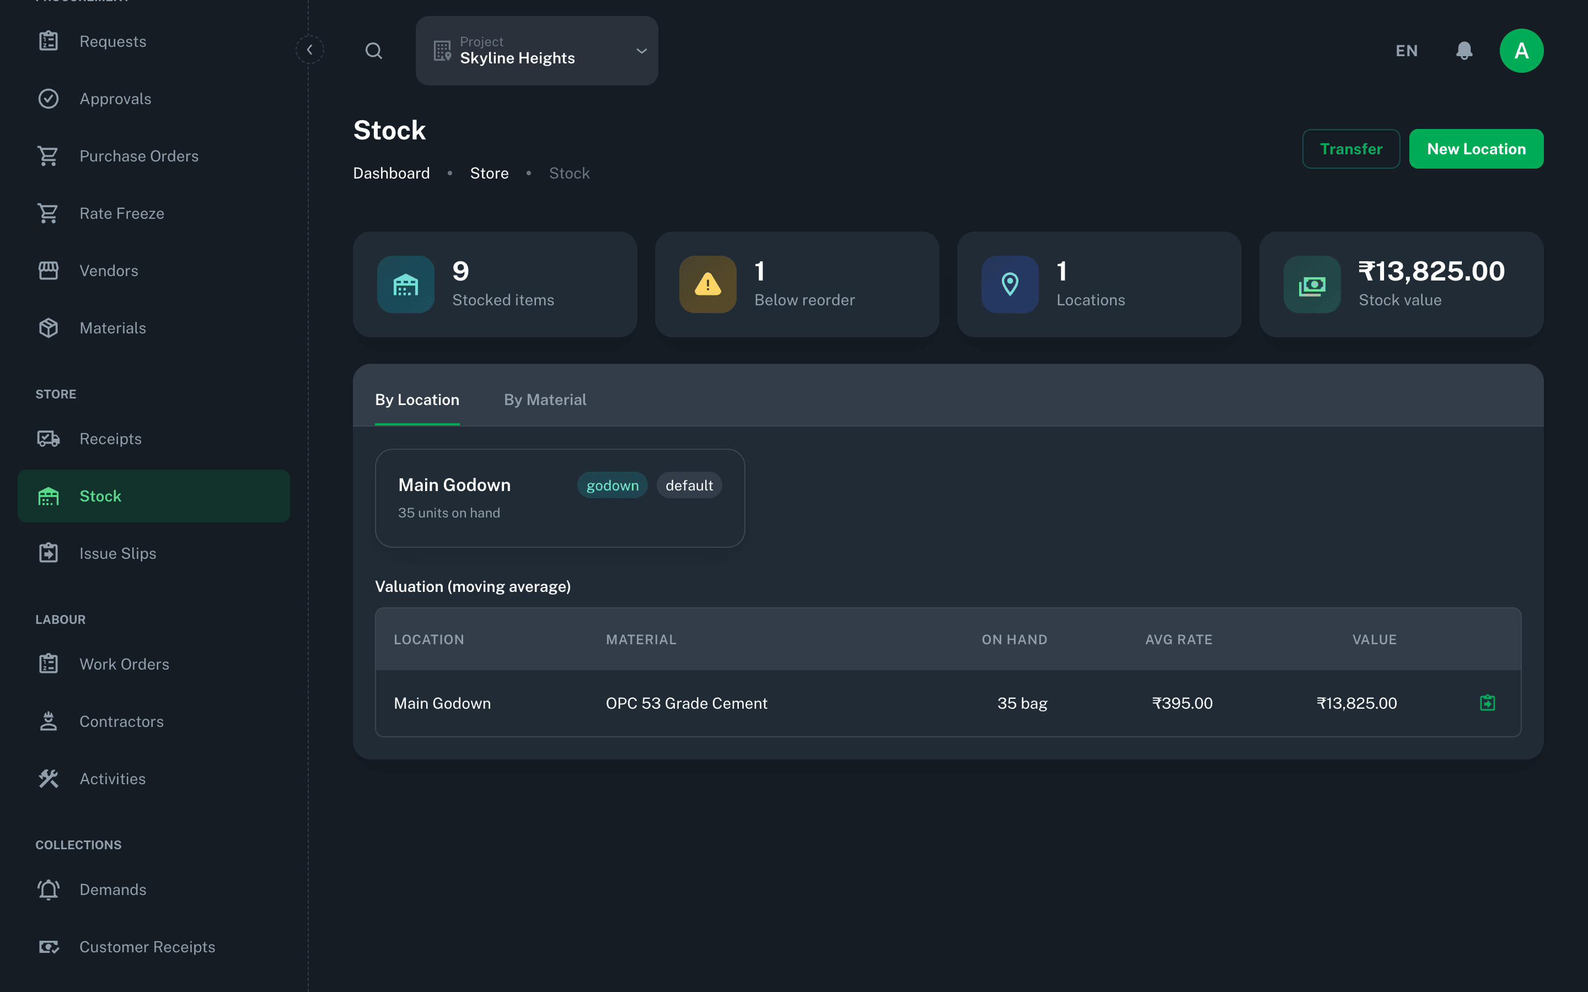Open Rate Freeze page
This screenshot has height=992, width=1588.
[x=153, y=213]
